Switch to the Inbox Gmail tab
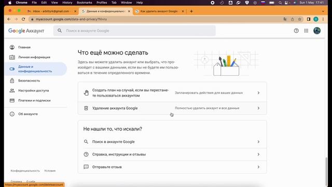 coord(52,11)
